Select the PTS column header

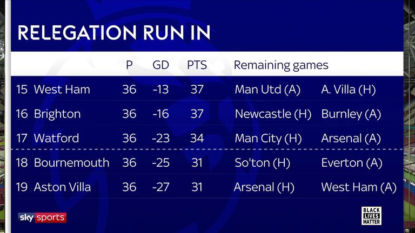coord(197,65)
